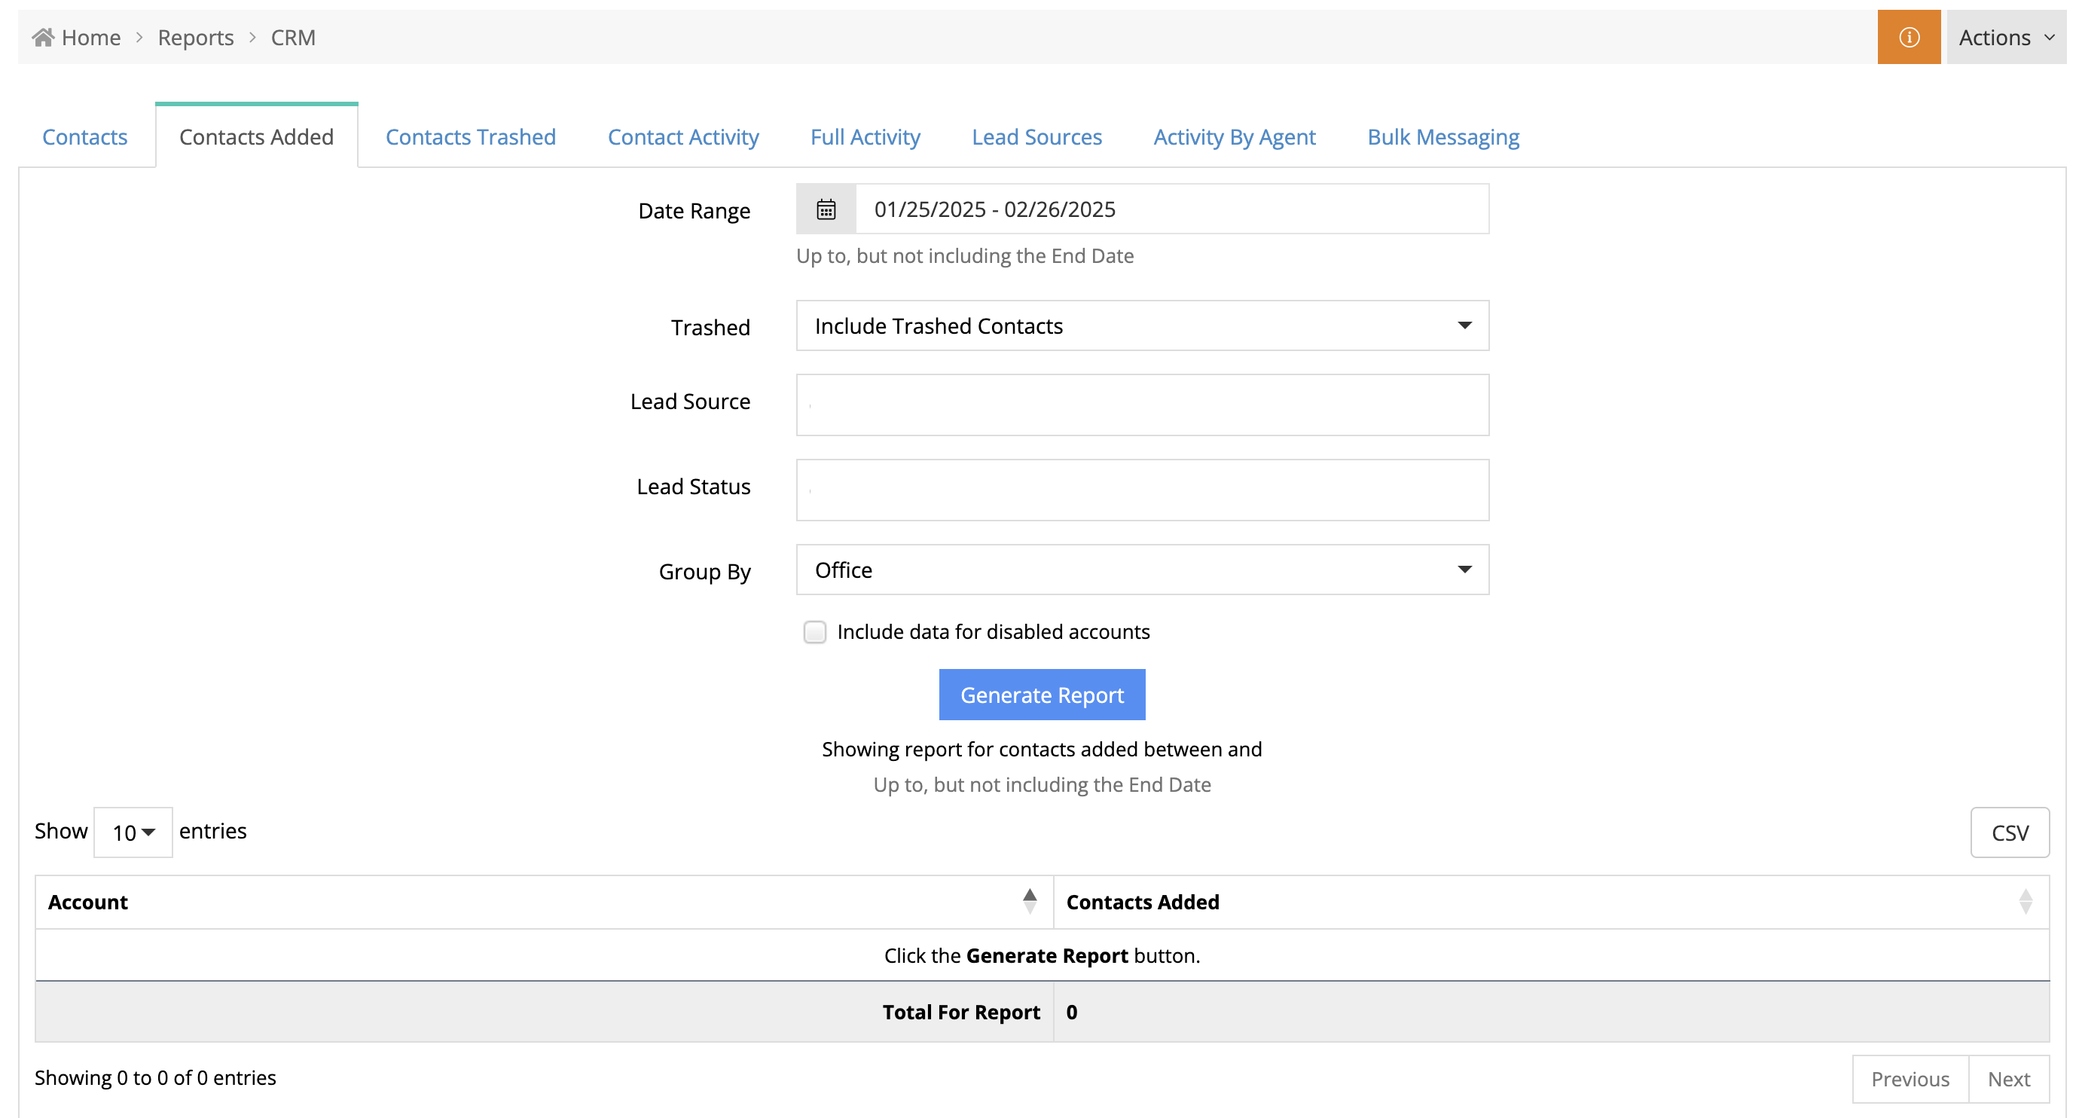Enable Include data for disabled accounts

tap(814, 631)
